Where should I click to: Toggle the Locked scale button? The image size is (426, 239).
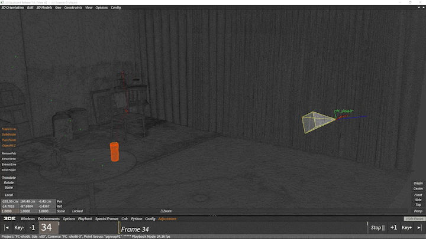(78, 211)
